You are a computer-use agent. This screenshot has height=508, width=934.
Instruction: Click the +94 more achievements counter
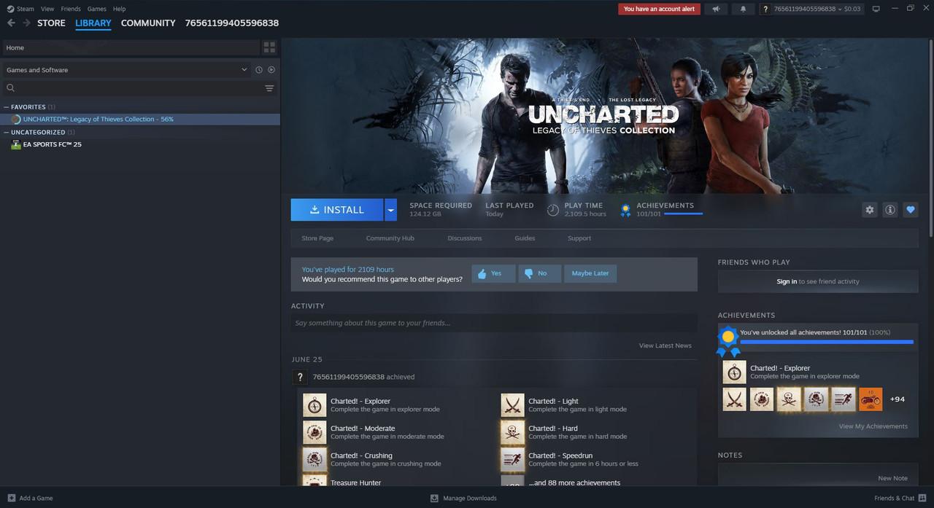(898, 399)
